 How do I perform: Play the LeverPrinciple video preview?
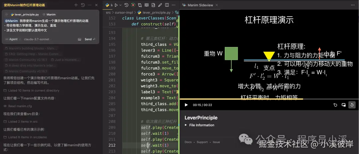click(186, 105)
